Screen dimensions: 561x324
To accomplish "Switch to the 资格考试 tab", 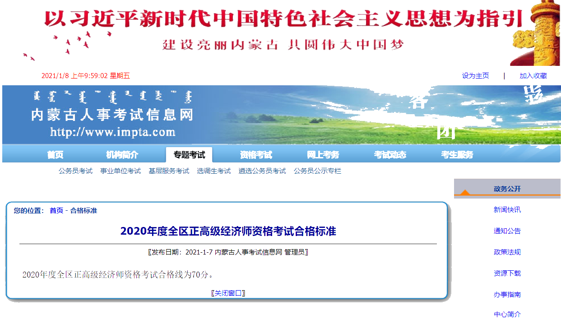I will (x=255, y=154).
